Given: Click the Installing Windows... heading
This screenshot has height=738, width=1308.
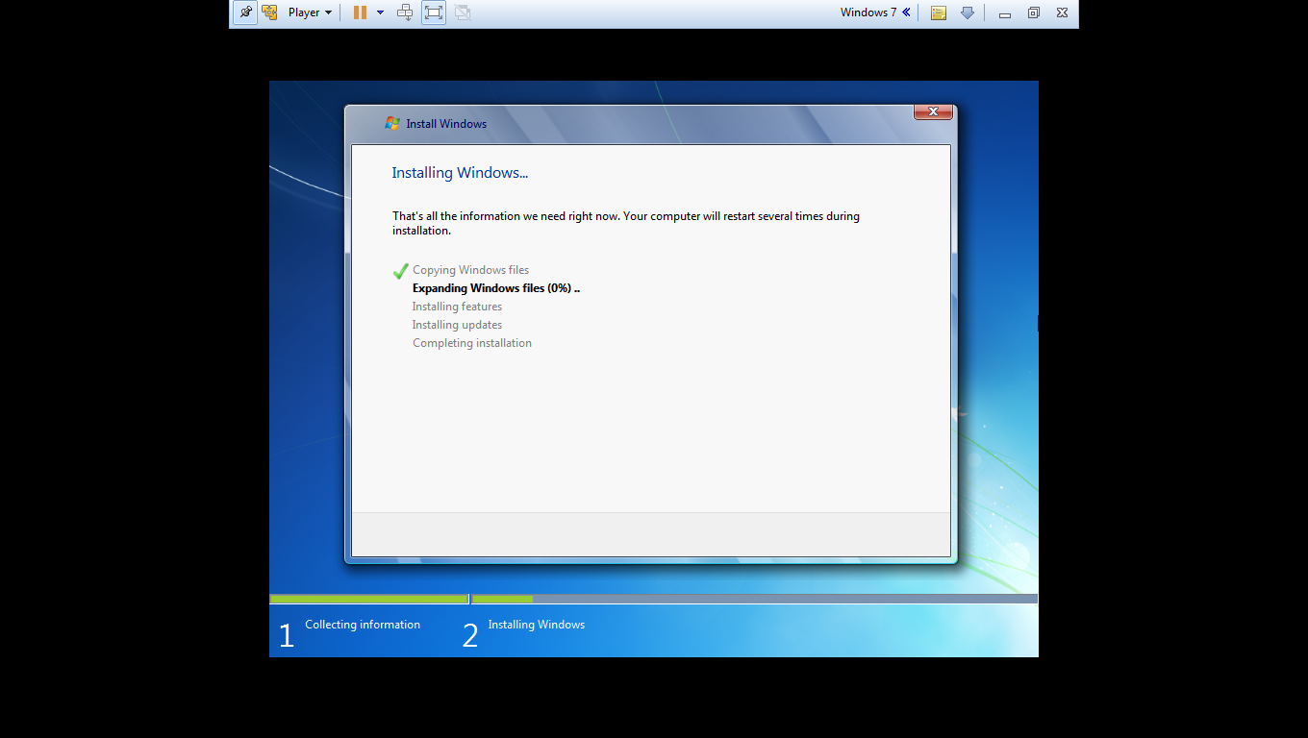Looking at the screenshot, I should 460,173.
